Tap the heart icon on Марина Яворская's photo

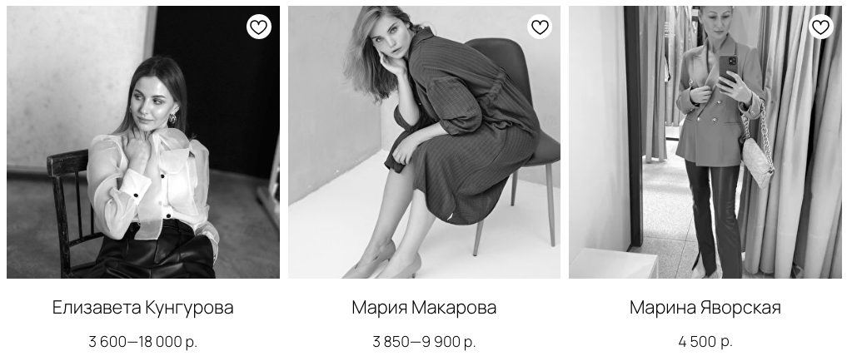pos(820,27)
